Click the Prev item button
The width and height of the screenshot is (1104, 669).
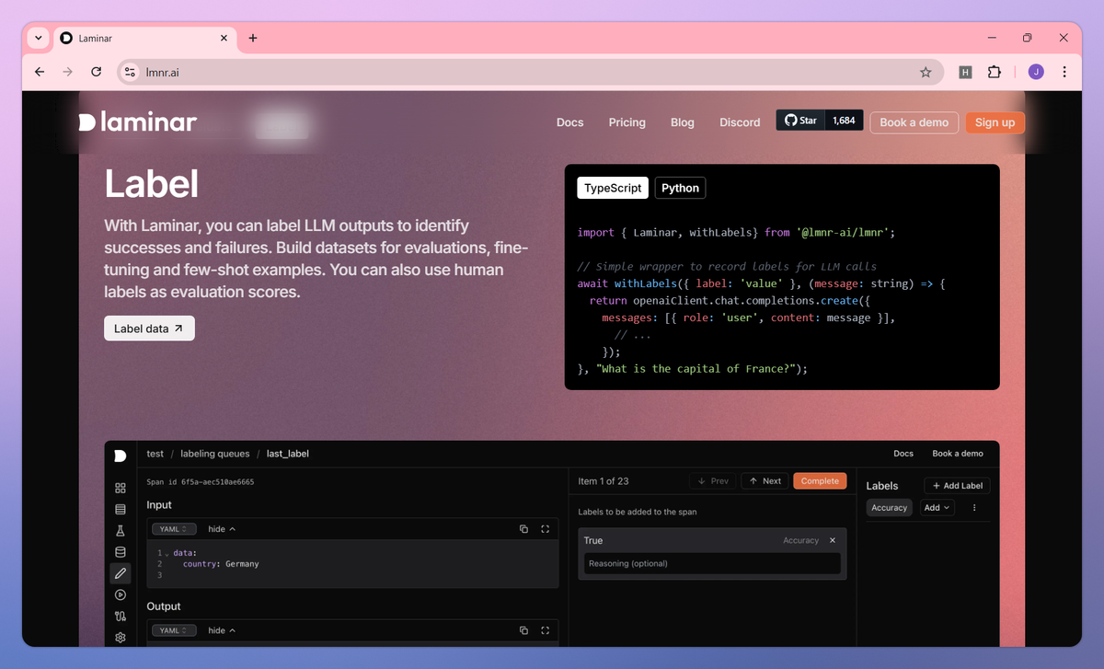coord(713,481)
